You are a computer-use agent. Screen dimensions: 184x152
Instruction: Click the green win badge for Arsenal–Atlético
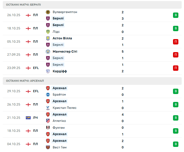coord(176,118)
